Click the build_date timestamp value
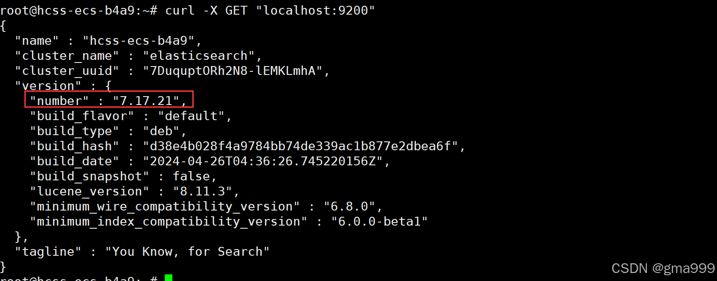Image resolution: width=717 pixels, height=281 pixels. tap(263, 161)
